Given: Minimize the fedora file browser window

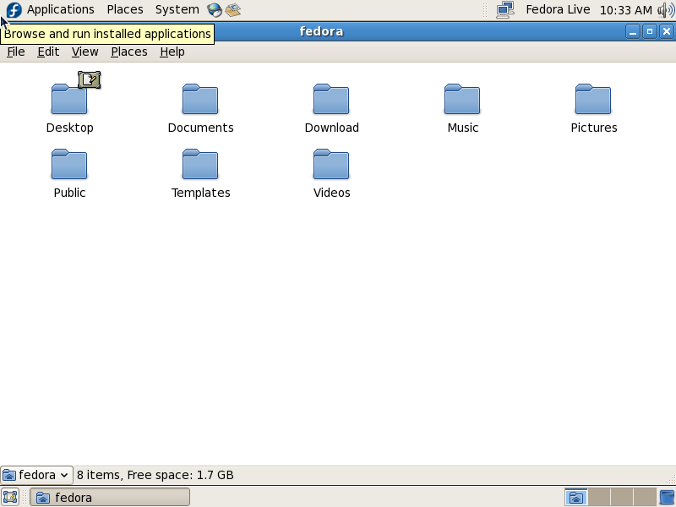Looking at the screenshot, I should pyautogui.click(x=632, y=31).
